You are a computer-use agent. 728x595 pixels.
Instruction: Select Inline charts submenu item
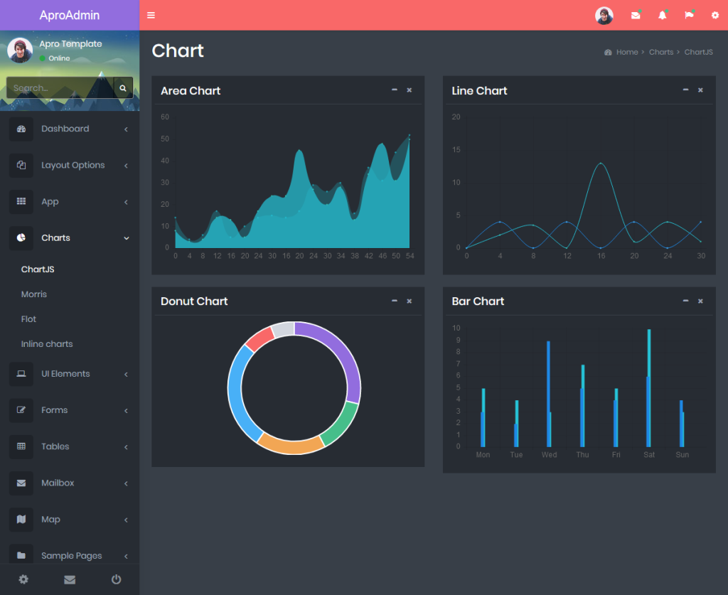tap(47, 344)
